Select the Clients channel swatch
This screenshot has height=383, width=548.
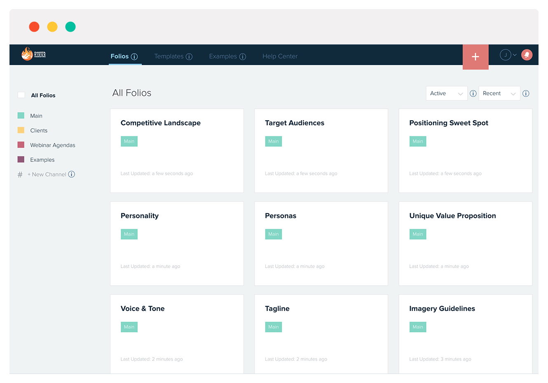click(21, 130)
